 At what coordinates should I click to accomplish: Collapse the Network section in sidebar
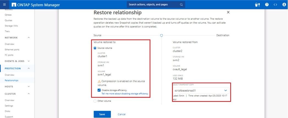pyautogui.click(x=29, y=38)
